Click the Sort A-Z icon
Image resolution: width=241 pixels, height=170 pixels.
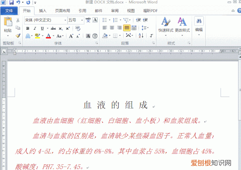tap(141, 36)
